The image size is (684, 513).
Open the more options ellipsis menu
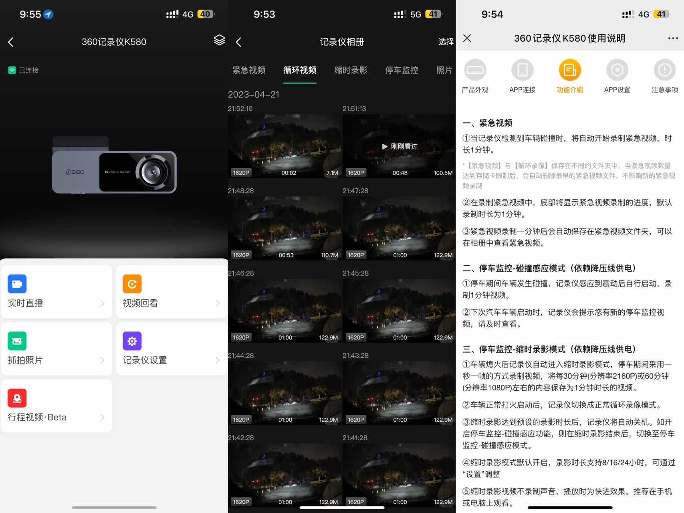pos(672,38)
